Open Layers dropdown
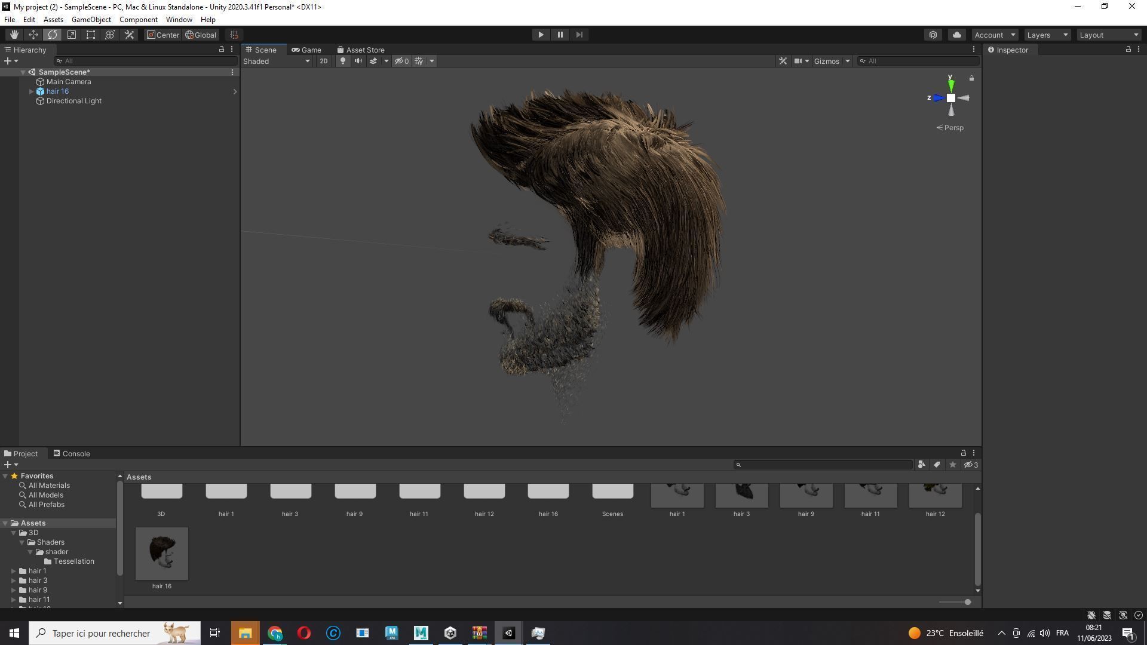This screenshot has height=645, width=1147. tap(1047, 35)
